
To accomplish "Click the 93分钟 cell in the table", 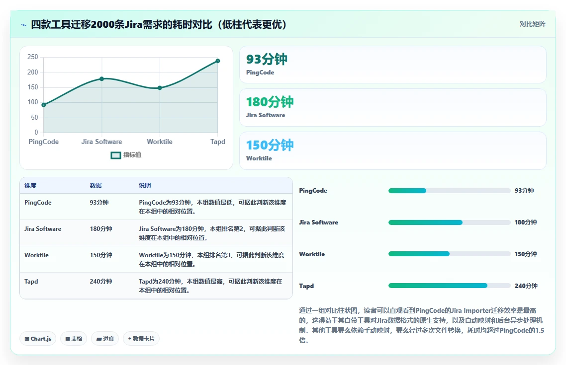I will point(99,203).
